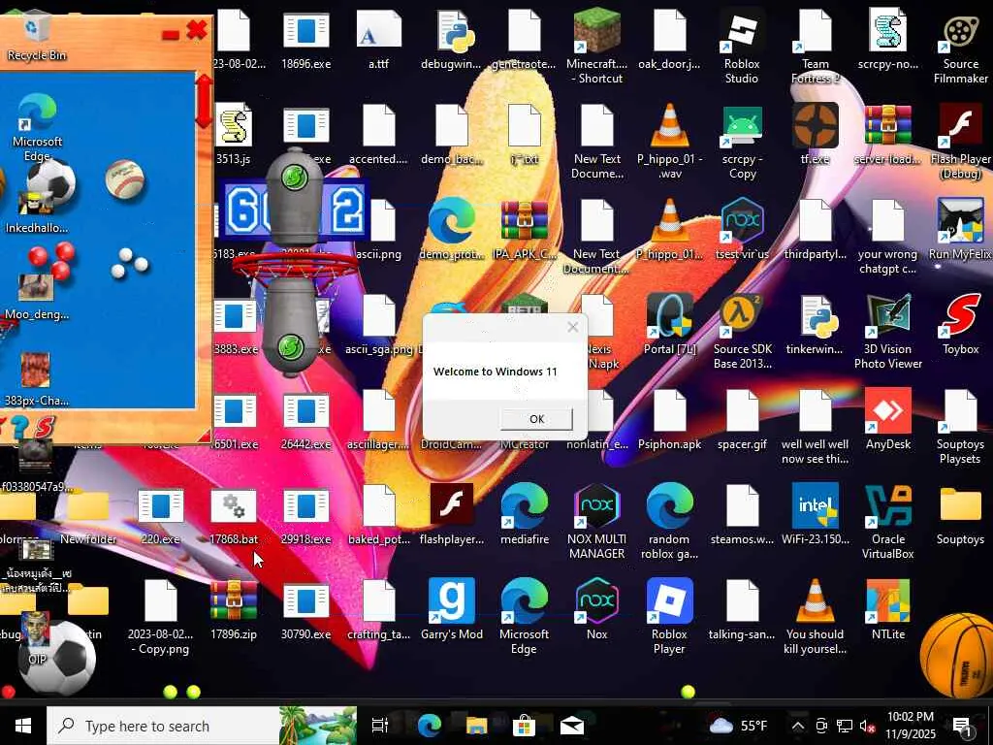Select the Portal [7L] shortcut
Image resolution: width=993 pixels, height=745 pixels.
pos(669,324)
